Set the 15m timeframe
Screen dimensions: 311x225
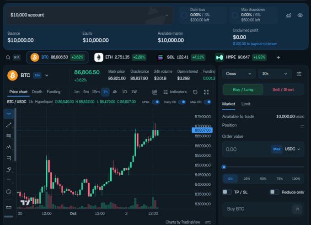click(96, 92)
